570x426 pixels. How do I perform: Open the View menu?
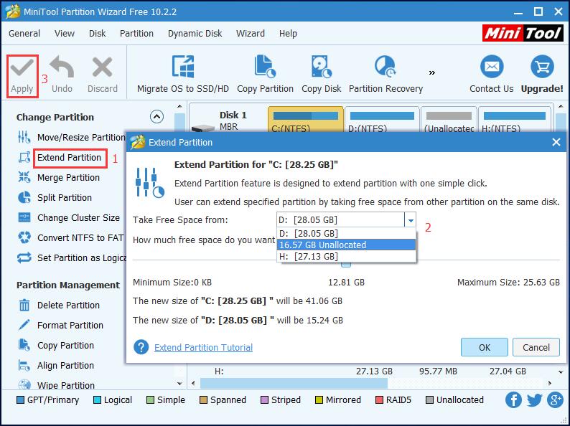(x=65, y=34)
